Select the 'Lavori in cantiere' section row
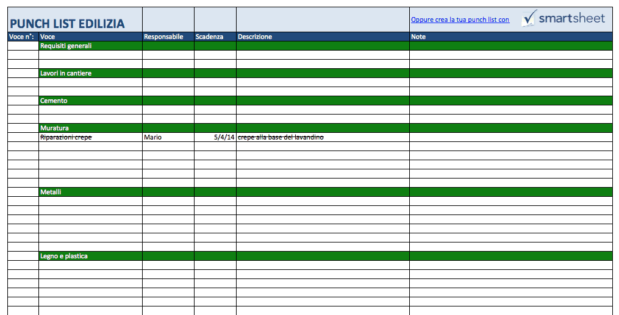 click(x=66, y=73)
